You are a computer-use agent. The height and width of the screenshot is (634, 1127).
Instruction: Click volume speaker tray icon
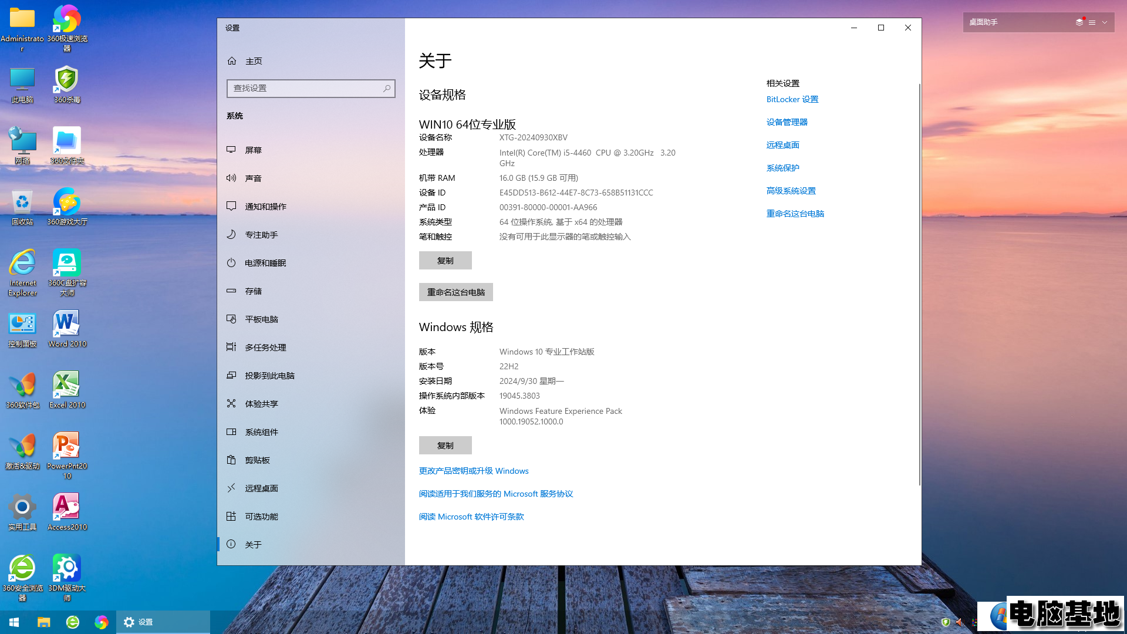pos(959,622)
